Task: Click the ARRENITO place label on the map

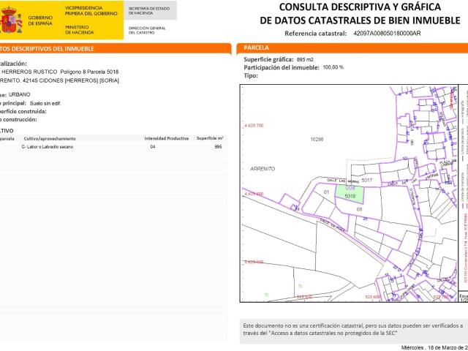Action: [263, 169]
